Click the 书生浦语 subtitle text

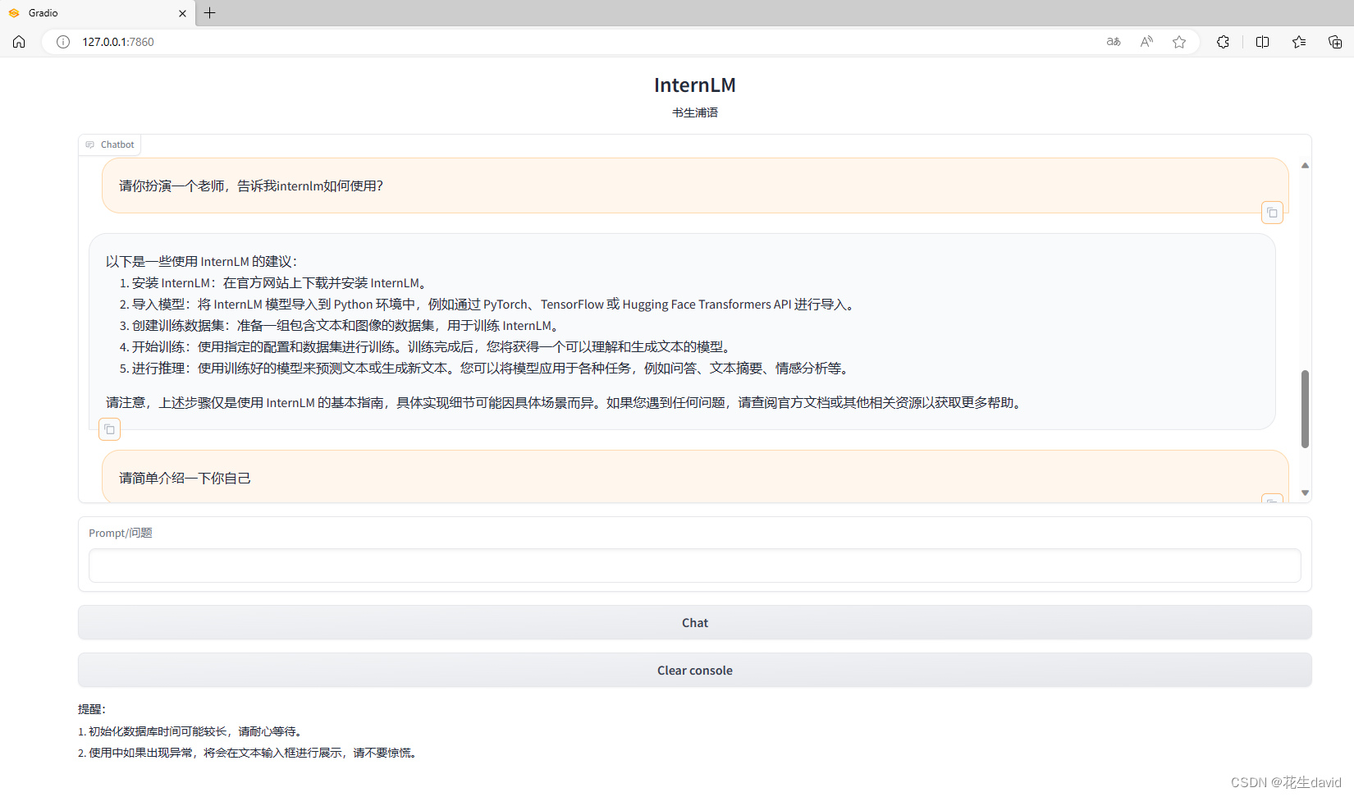(694, 112)
